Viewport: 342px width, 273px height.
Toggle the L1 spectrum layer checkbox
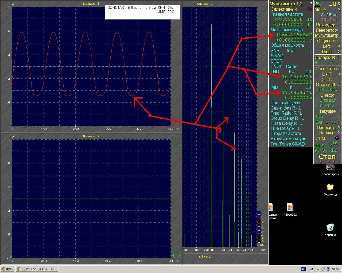259,215
